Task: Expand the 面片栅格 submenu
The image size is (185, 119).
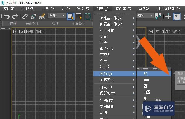Action: tap(114, 48)
